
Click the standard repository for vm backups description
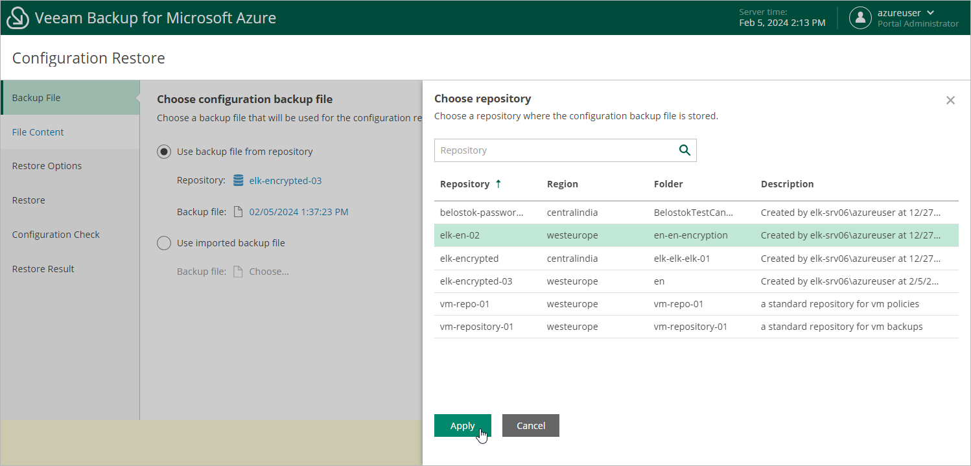[x=841, y=327]
